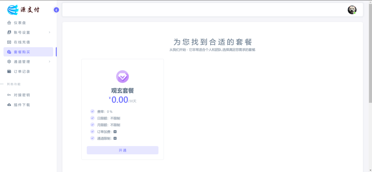Image resolution: width=372 pixels, height=172 pixels.
Task: Click the 0.00 price value
Action: pos(120,100)
